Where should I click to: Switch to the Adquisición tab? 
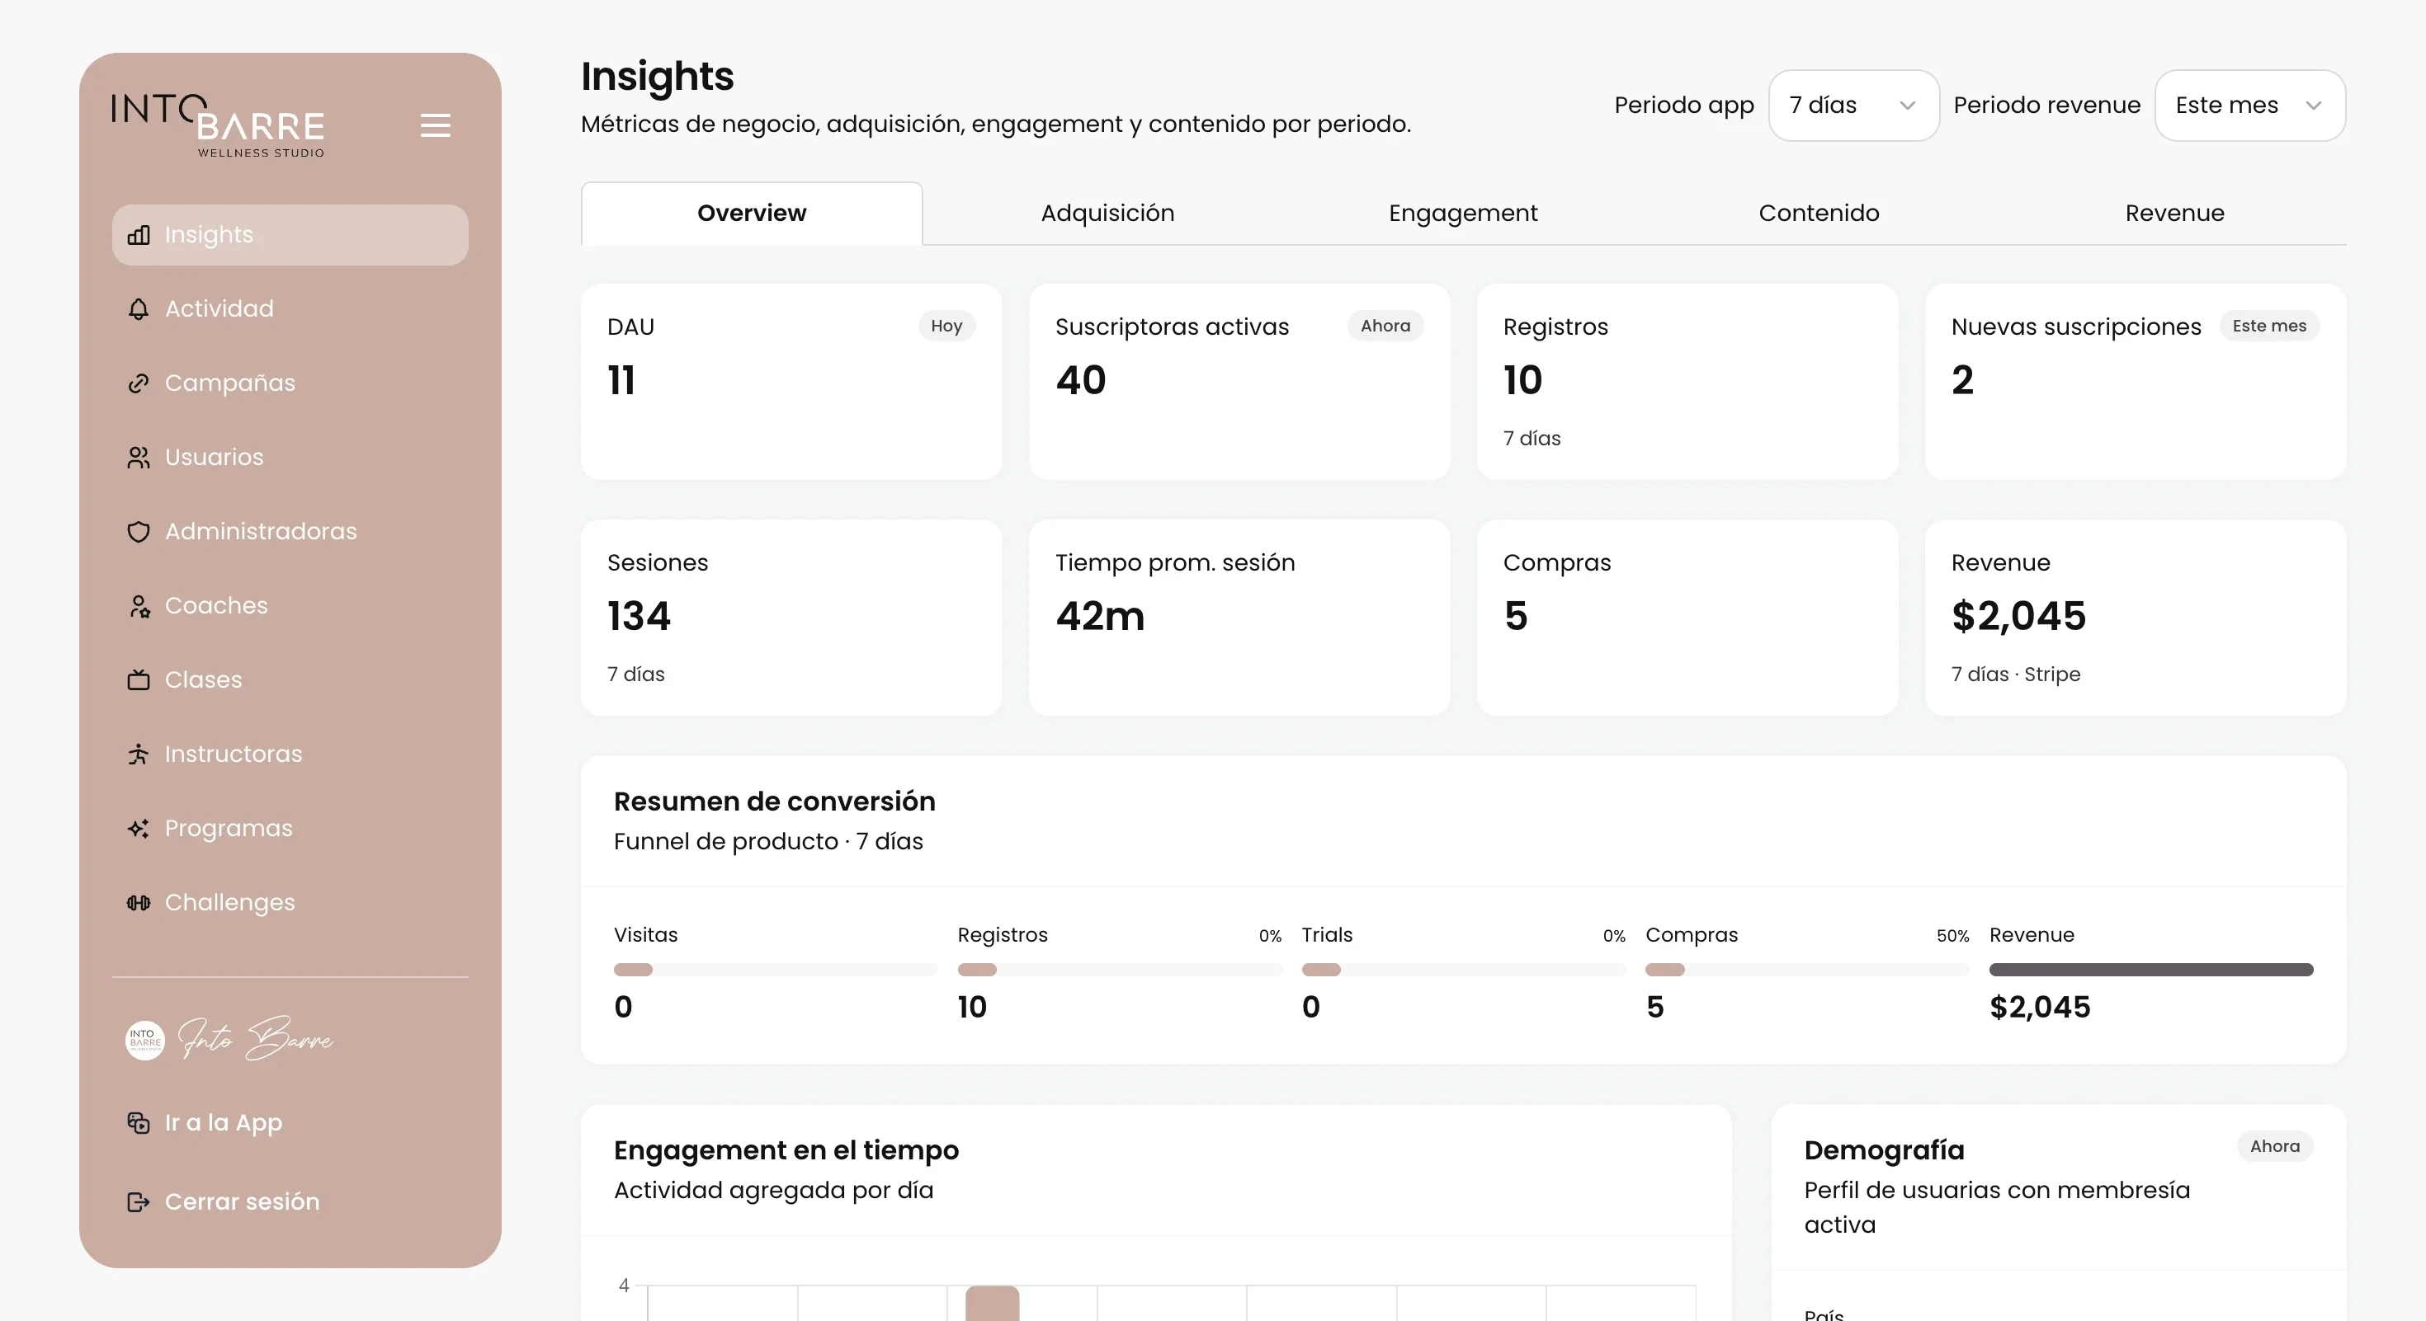point(1107,214)
